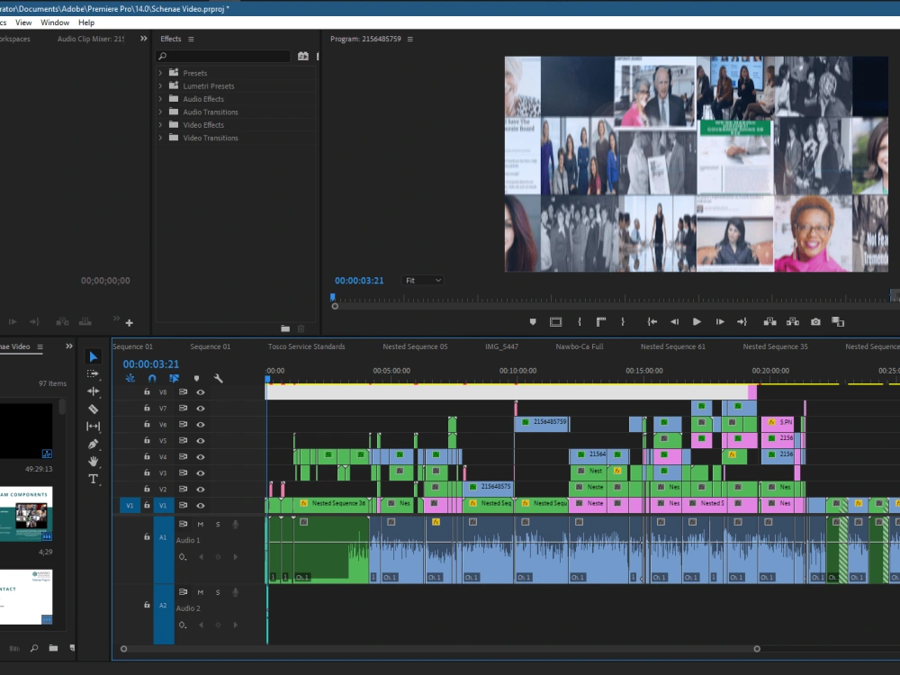Expand Lumetri Presets folder
The width and height of the screenshot is (900, 675).
click(161, 86)
